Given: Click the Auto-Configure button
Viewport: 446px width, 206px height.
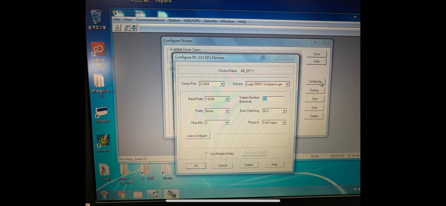Looking at the screenshot, I should 197,136.
